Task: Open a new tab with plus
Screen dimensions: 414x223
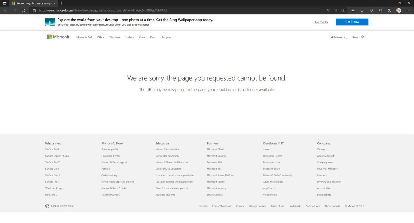Action: (62, 3)
